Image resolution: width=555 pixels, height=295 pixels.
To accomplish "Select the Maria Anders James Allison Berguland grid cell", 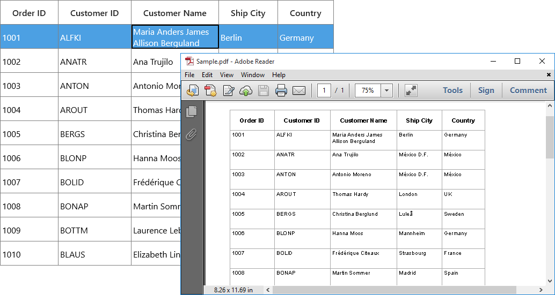I will (175, 37).
